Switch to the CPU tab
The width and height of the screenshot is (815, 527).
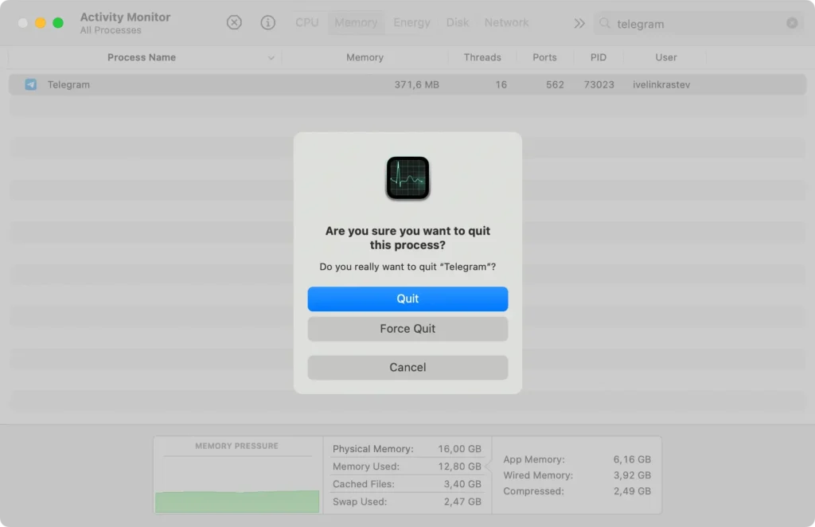pos(306,22)
